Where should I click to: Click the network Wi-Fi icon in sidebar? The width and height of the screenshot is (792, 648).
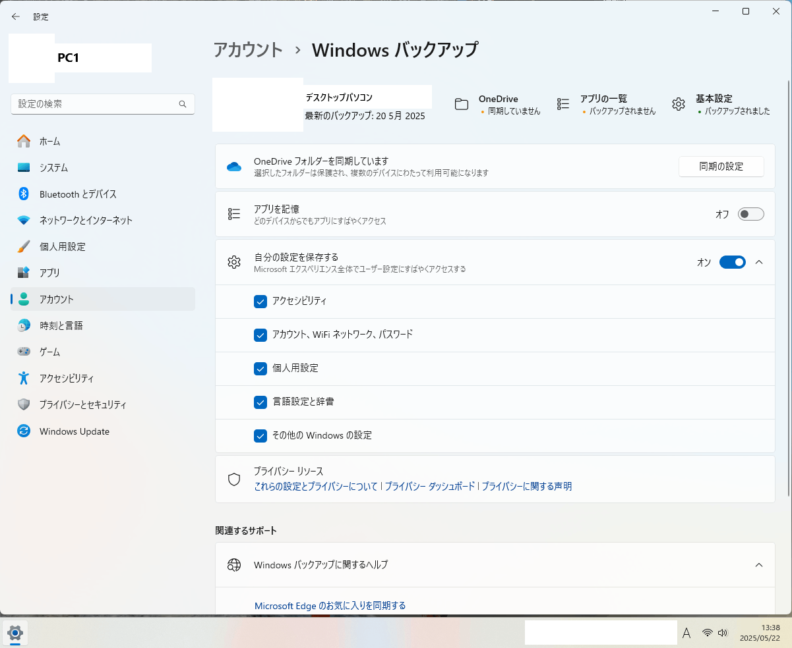pyautogui.click(x=24, y=220)
